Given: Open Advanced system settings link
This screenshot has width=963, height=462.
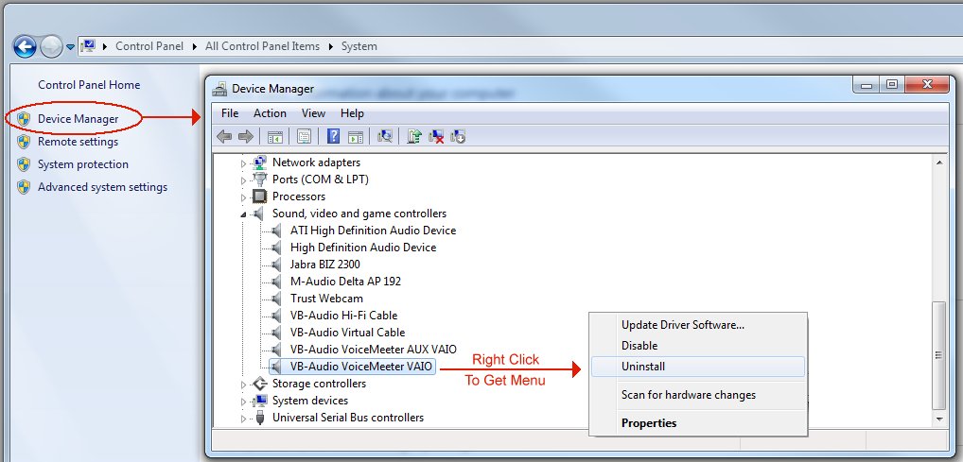Looking at the screenshot, I should 102,187.
